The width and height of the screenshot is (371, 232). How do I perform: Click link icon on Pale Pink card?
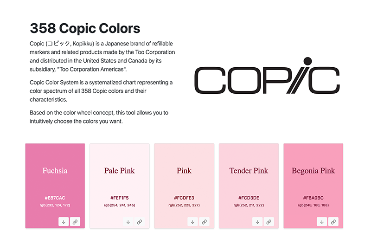(140, 222)
